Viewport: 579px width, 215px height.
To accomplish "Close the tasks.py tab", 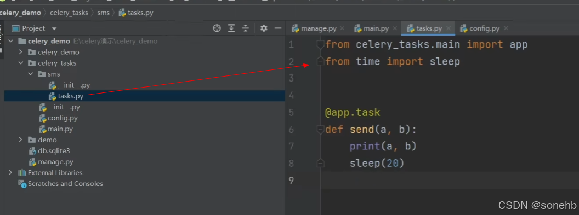I will [x=449, y=28].
